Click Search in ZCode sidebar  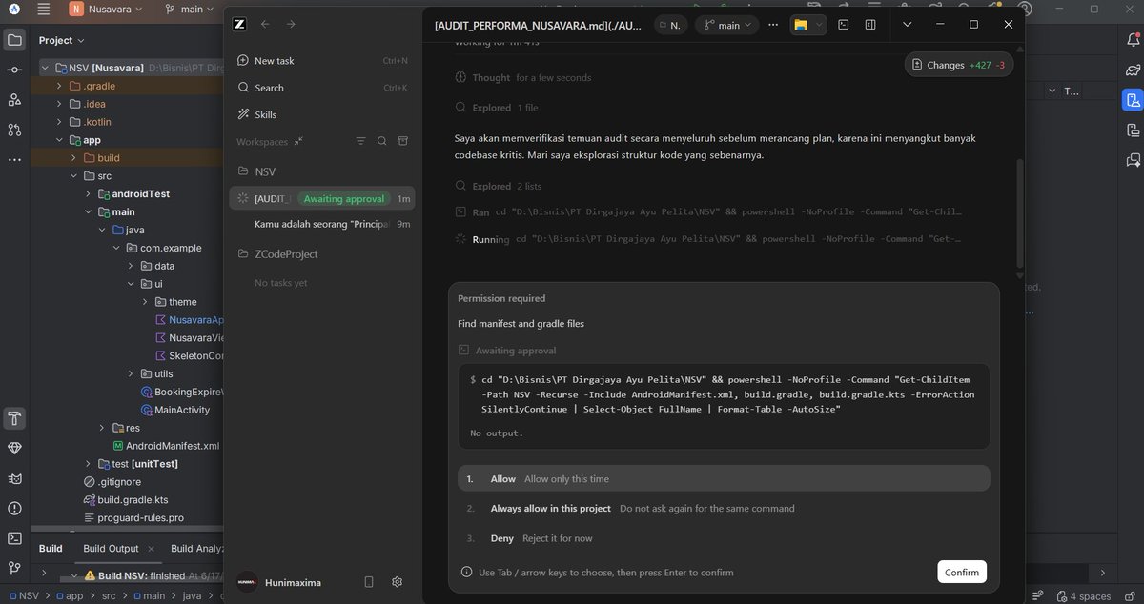pos(322,88)
